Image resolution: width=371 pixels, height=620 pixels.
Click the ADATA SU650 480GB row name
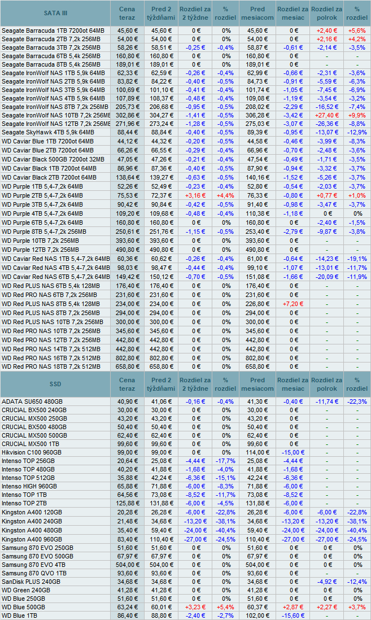(32, 401)
